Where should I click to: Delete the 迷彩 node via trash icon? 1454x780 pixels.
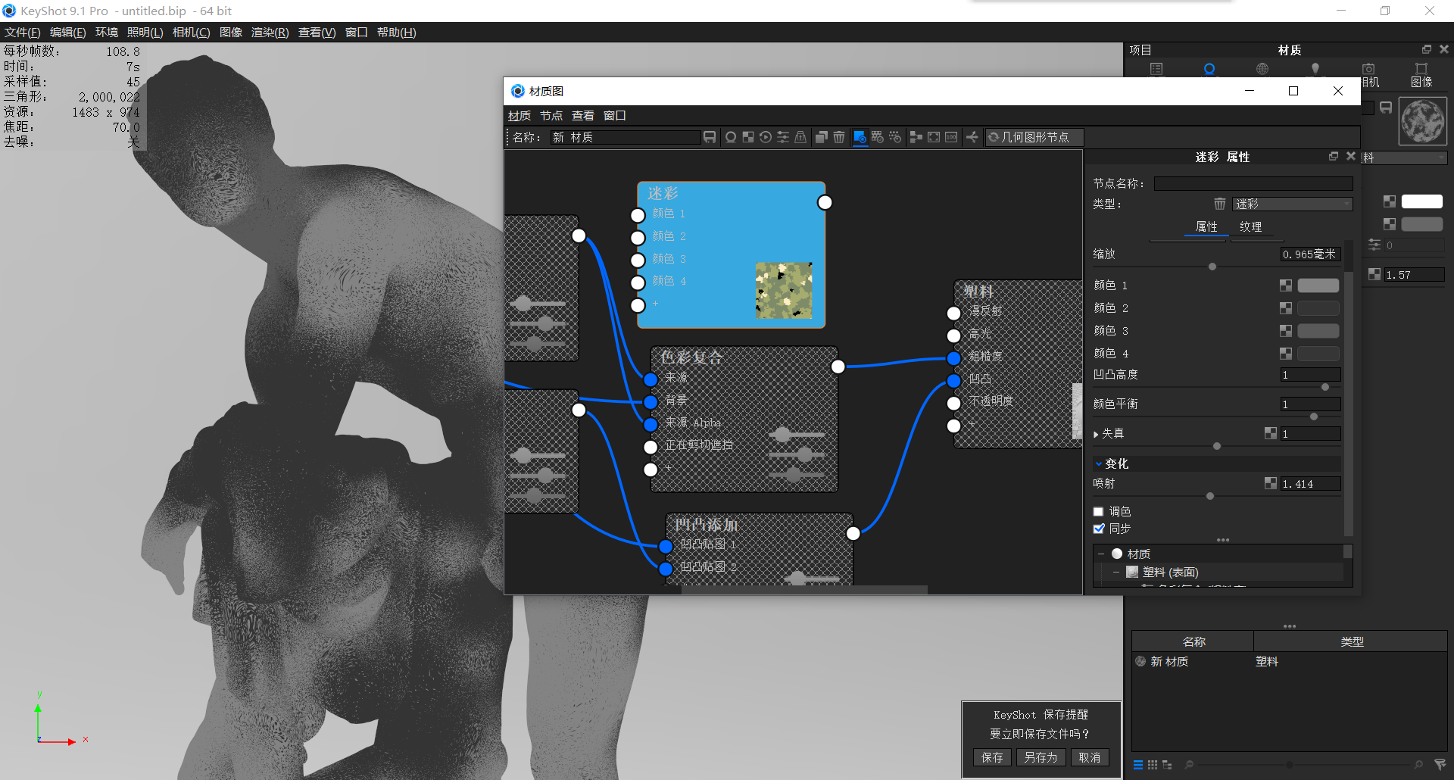click(1219, 204)
